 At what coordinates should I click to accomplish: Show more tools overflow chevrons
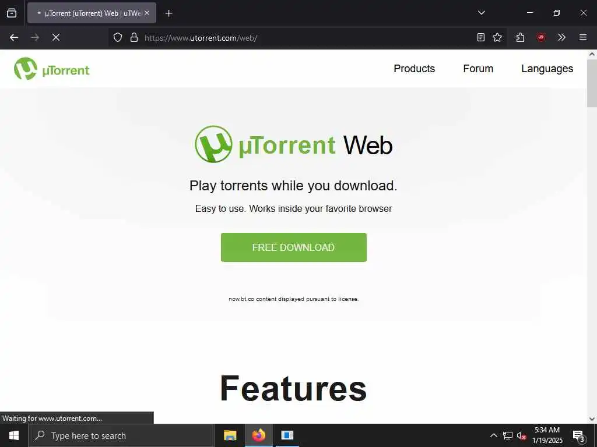pyautogui.click(x=561, y=37)
